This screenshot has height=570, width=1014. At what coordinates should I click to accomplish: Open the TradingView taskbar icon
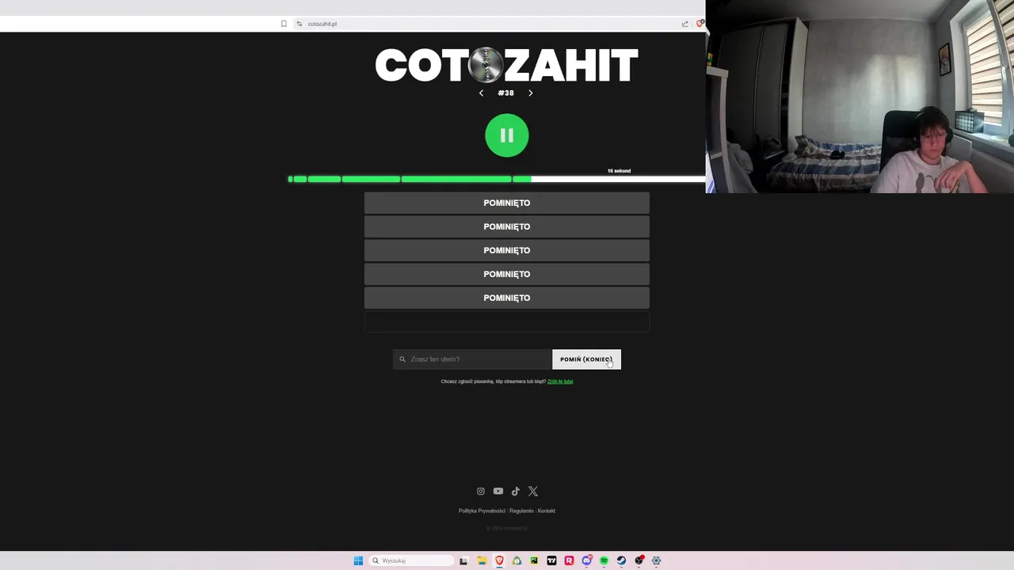[x=551, y=560]
